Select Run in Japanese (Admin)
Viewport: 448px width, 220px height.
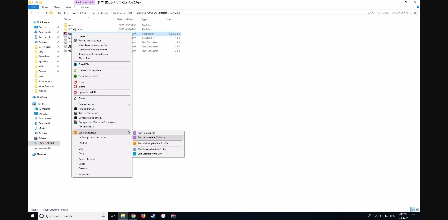[151, 137]
